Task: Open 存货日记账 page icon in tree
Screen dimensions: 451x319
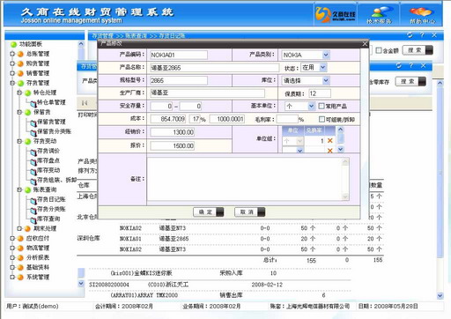Action: pyautogui.click(x=33, y=200)
